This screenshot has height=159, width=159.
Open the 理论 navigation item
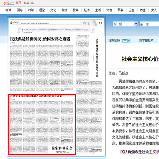tap(42, 10)
